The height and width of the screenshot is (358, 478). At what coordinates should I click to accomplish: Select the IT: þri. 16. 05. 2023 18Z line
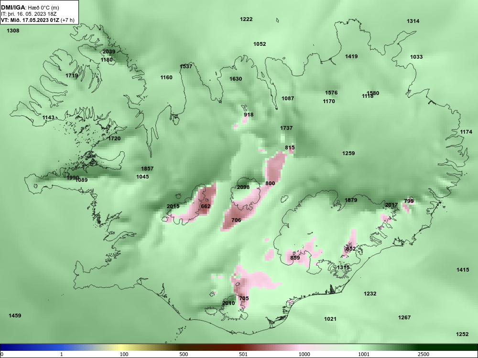29,14
